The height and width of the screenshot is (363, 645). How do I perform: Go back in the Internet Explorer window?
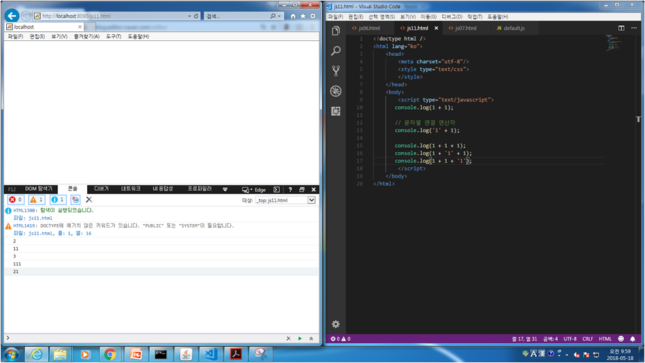click(x=12, y=16)
